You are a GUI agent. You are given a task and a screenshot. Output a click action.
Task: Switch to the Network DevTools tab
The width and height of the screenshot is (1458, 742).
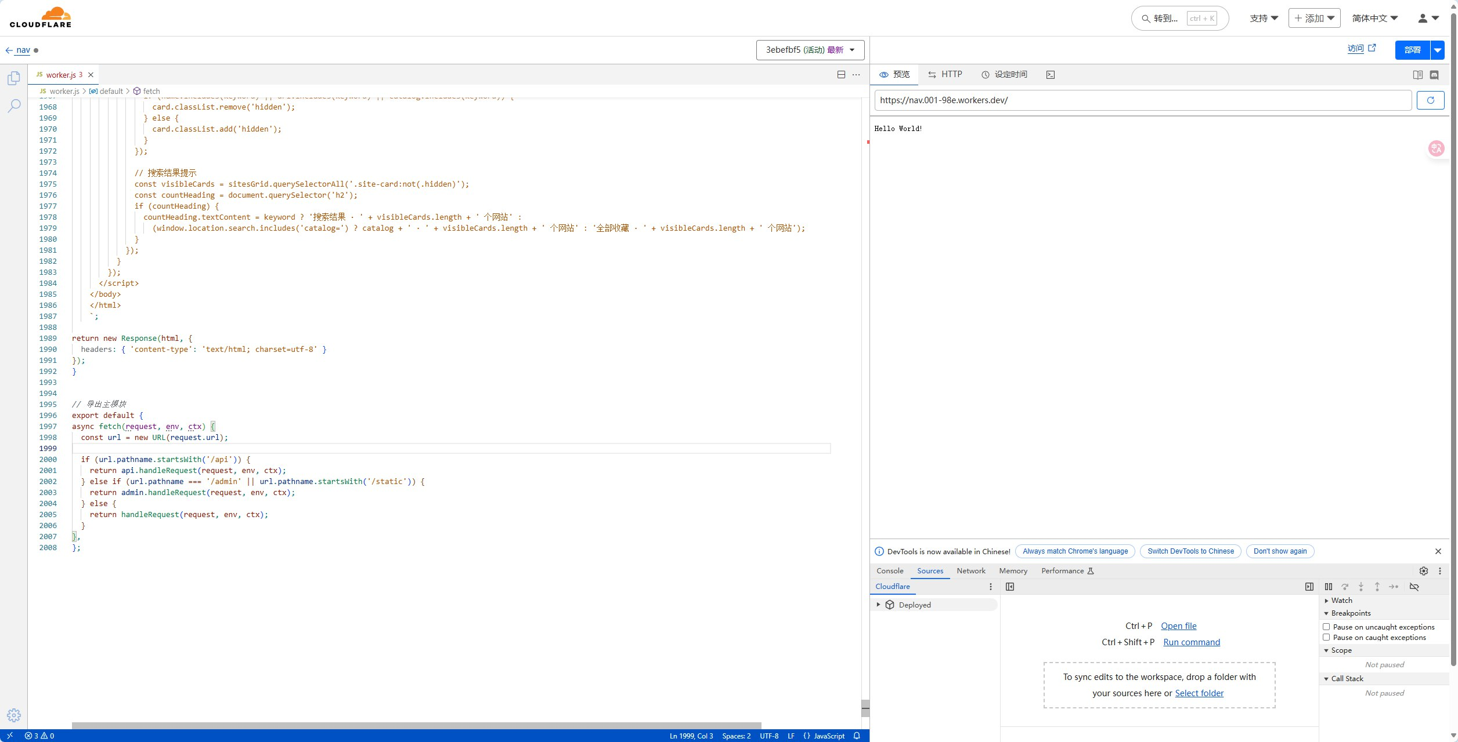click(x=970, y=571)
